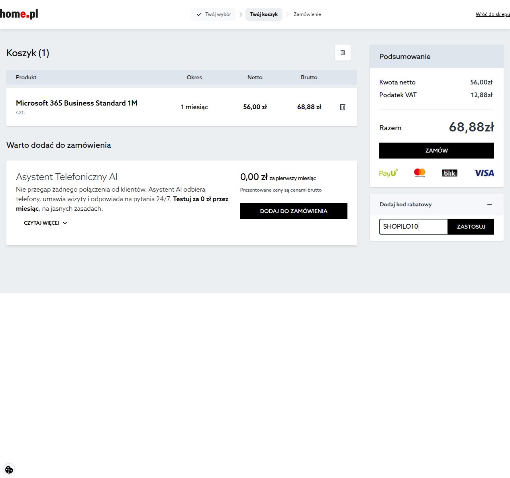Image resolution: width=510 pixels, height=478 pixels.
Task: Click the Podatek VAT amount 12,88zł
Action: [x=481, y=95]
